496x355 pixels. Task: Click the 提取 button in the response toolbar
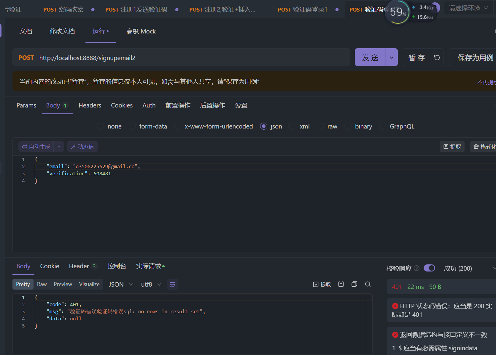click(322, 284)
